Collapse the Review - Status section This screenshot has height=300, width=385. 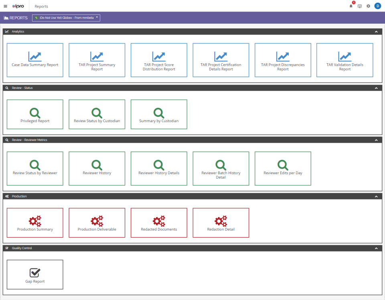(376, 88)
